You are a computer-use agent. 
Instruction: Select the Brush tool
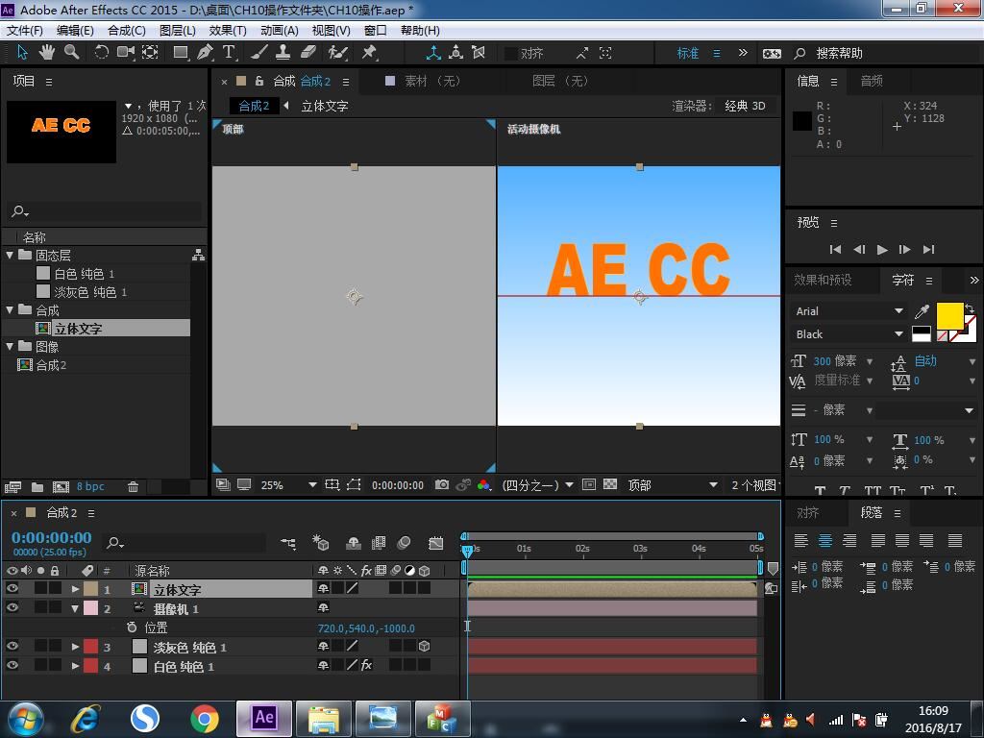tap(258, 53)
